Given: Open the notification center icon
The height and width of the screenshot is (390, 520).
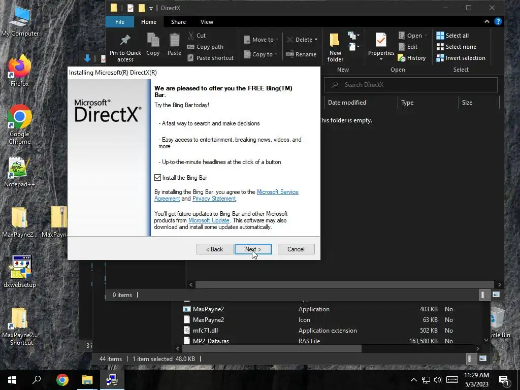Looking at the screenshot, I should click(504, 381).
